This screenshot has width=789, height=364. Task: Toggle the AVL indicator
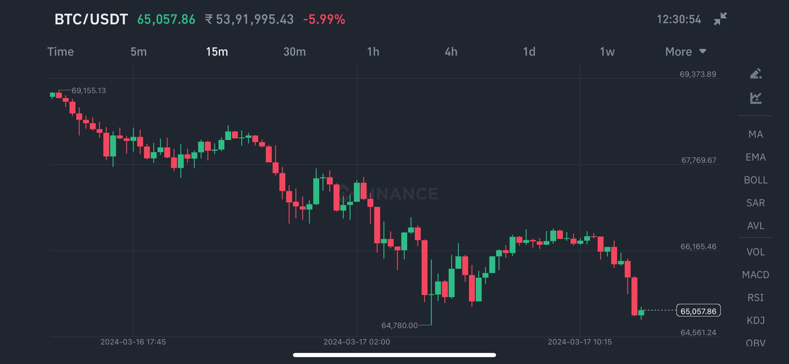755,226
